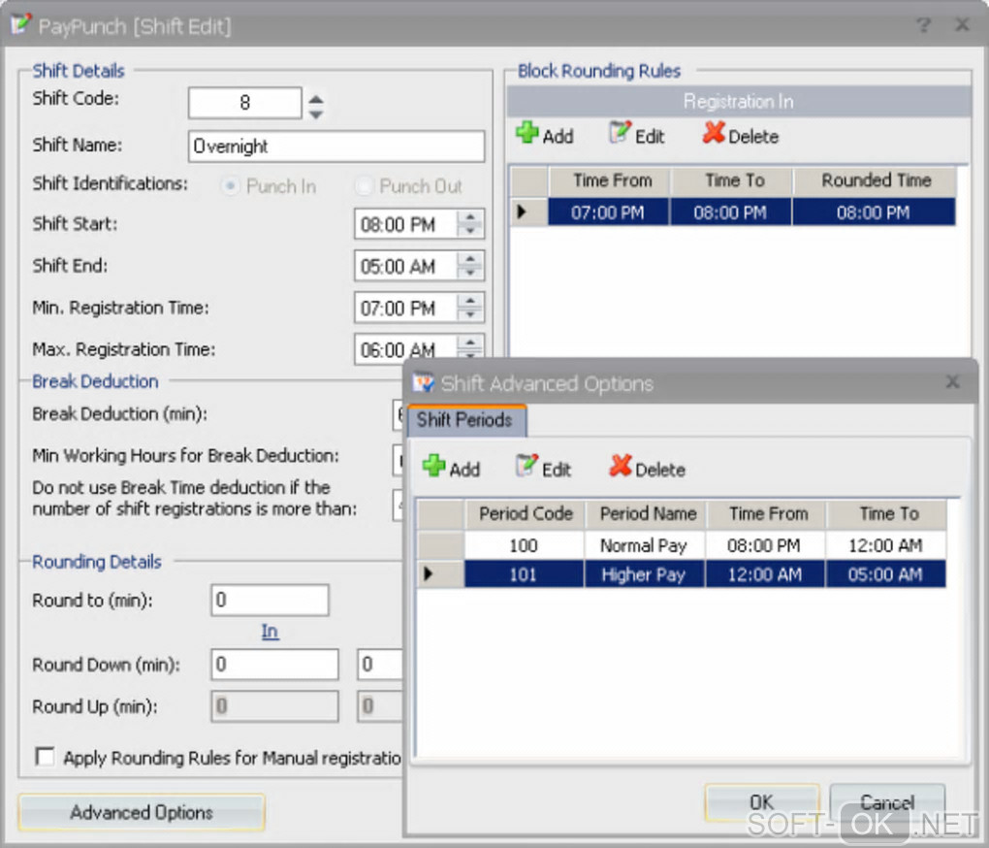Click the Shift Name field containing Overnight
Viewport: 989px width, 848px height.
[336, 146]
